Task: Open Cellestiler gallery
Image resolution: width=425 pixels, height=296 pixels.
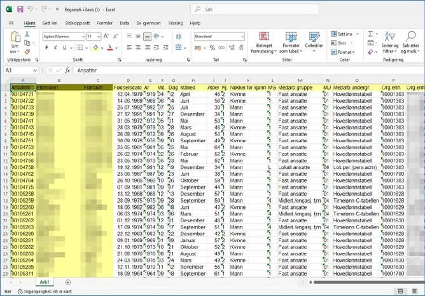Action: coord(314,43)
